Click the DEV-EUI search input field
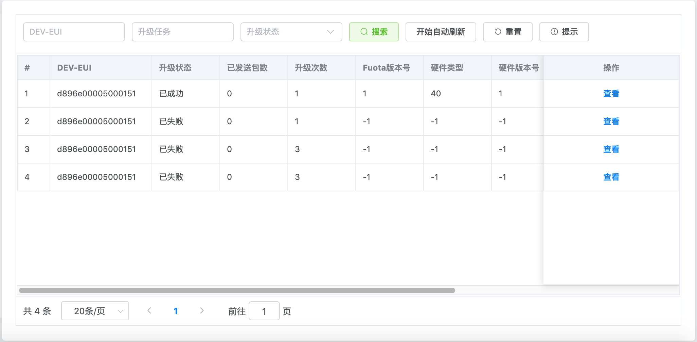This screenshot has height=342, width=697. point(74,32)
